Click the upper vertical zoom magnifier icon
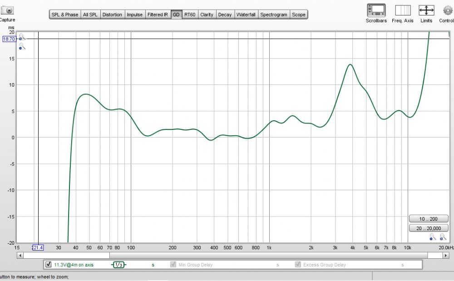454x281 pixels. 22,38
